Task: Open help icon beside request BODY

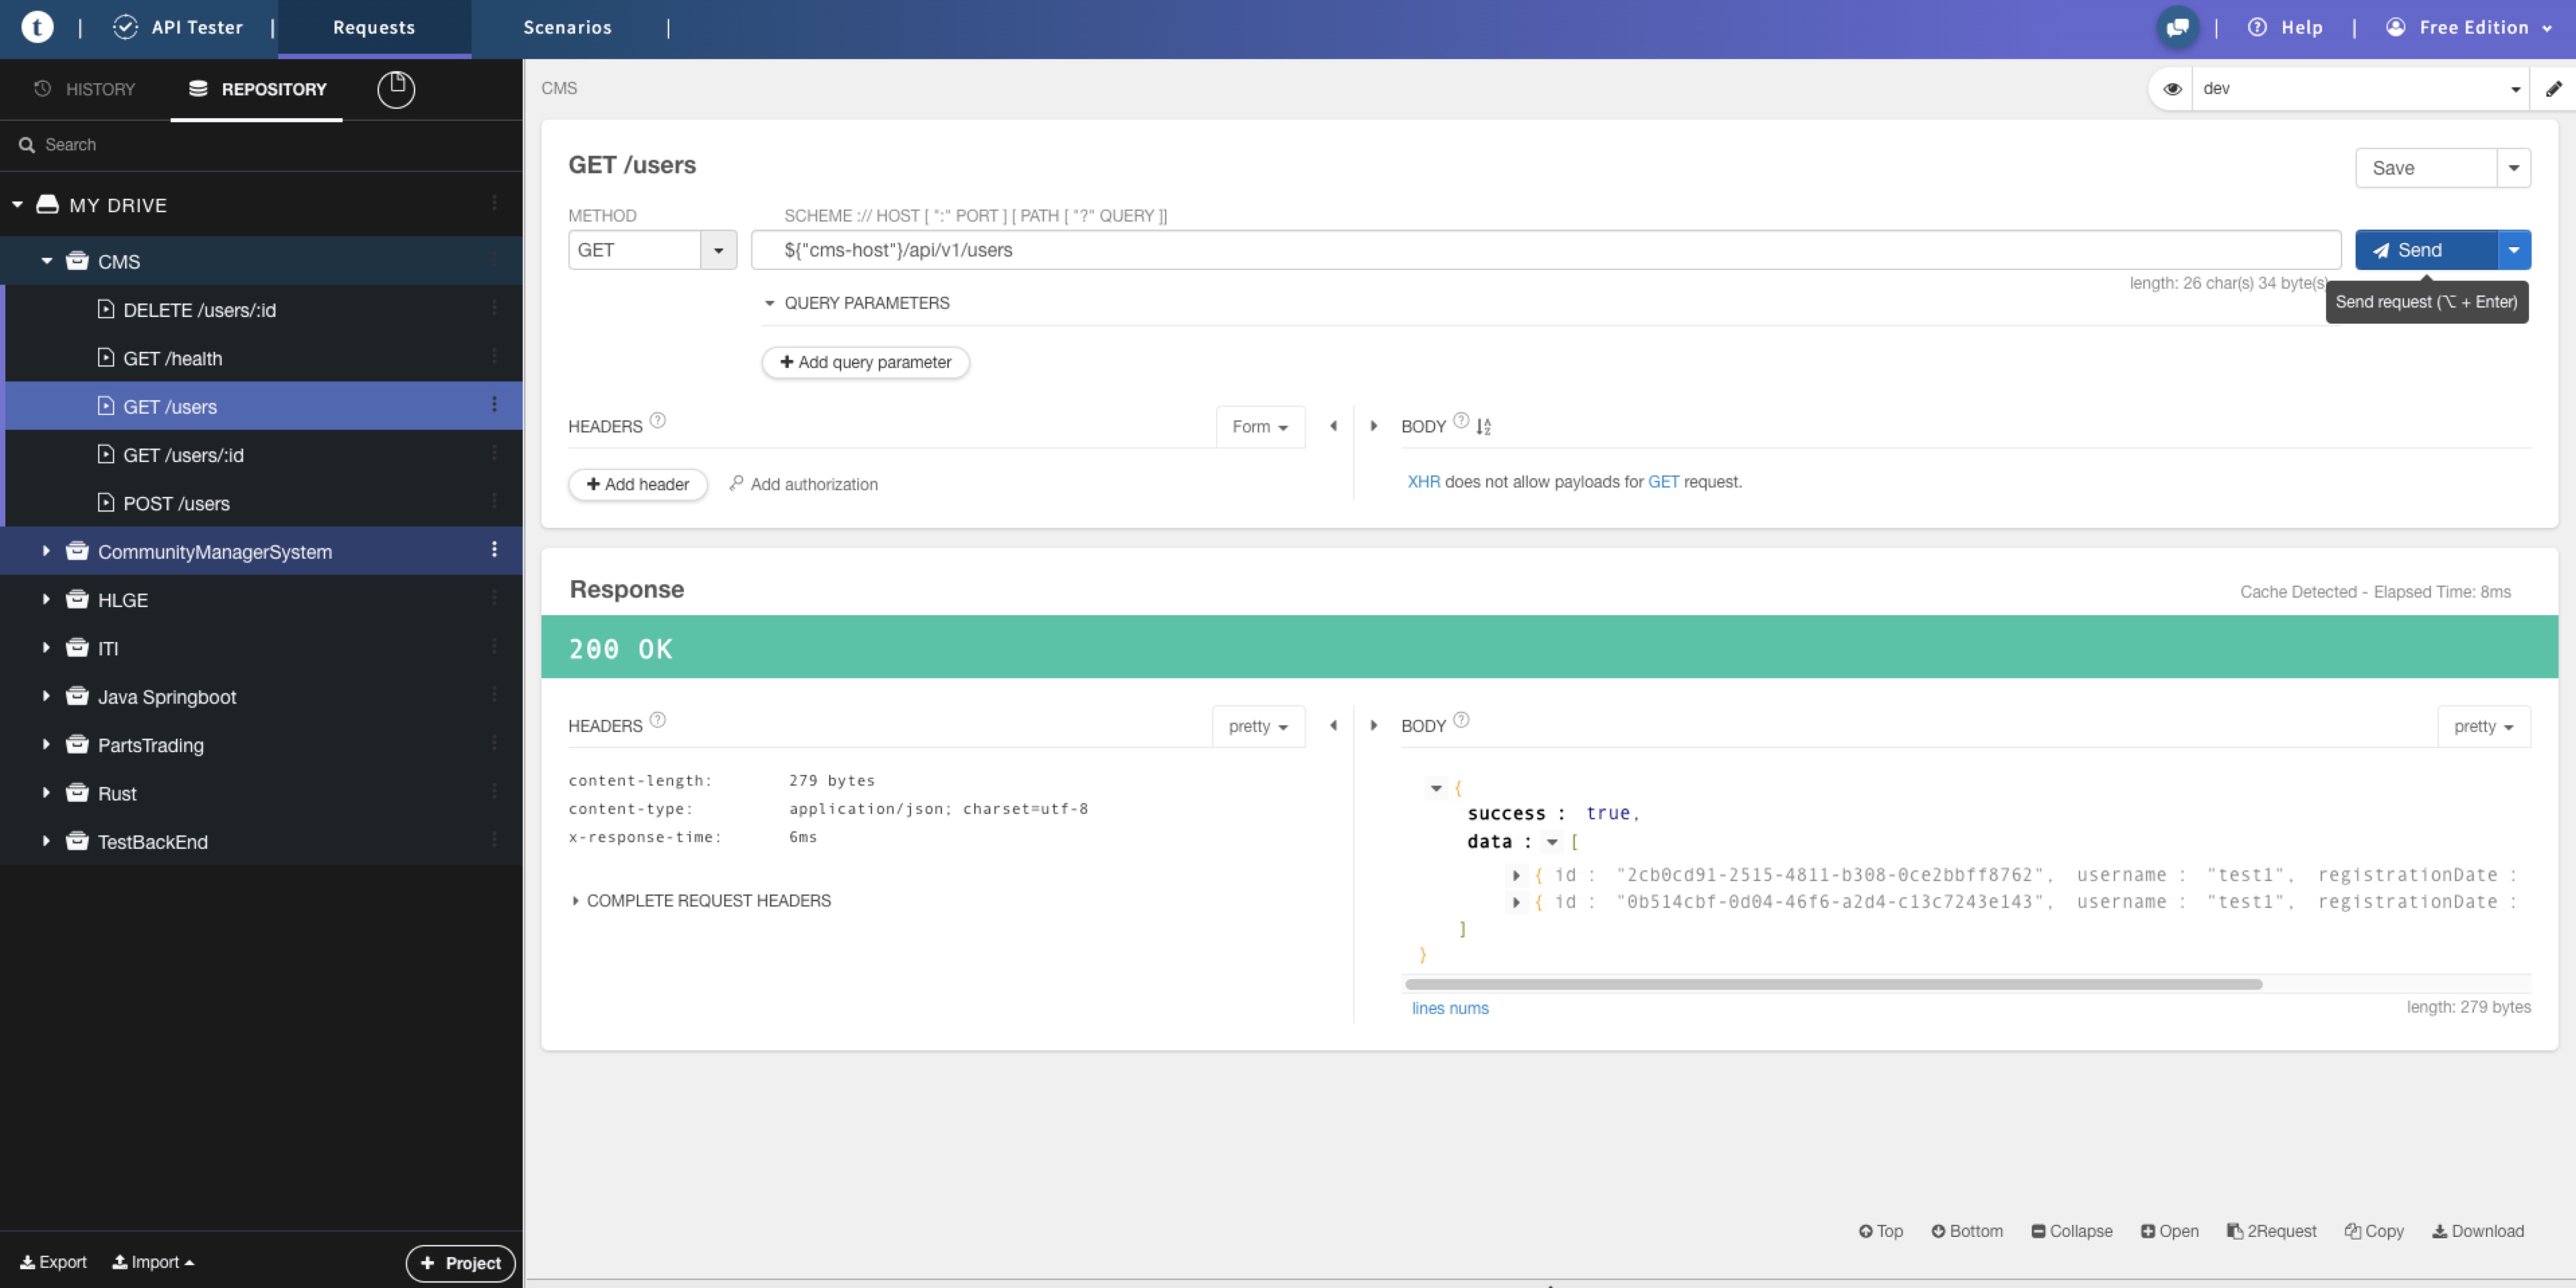Action: point(1461,420)
